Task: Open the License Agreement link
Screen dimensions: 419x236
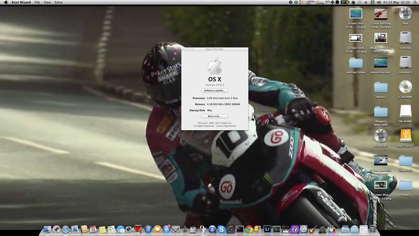Action: pos(226,126)
